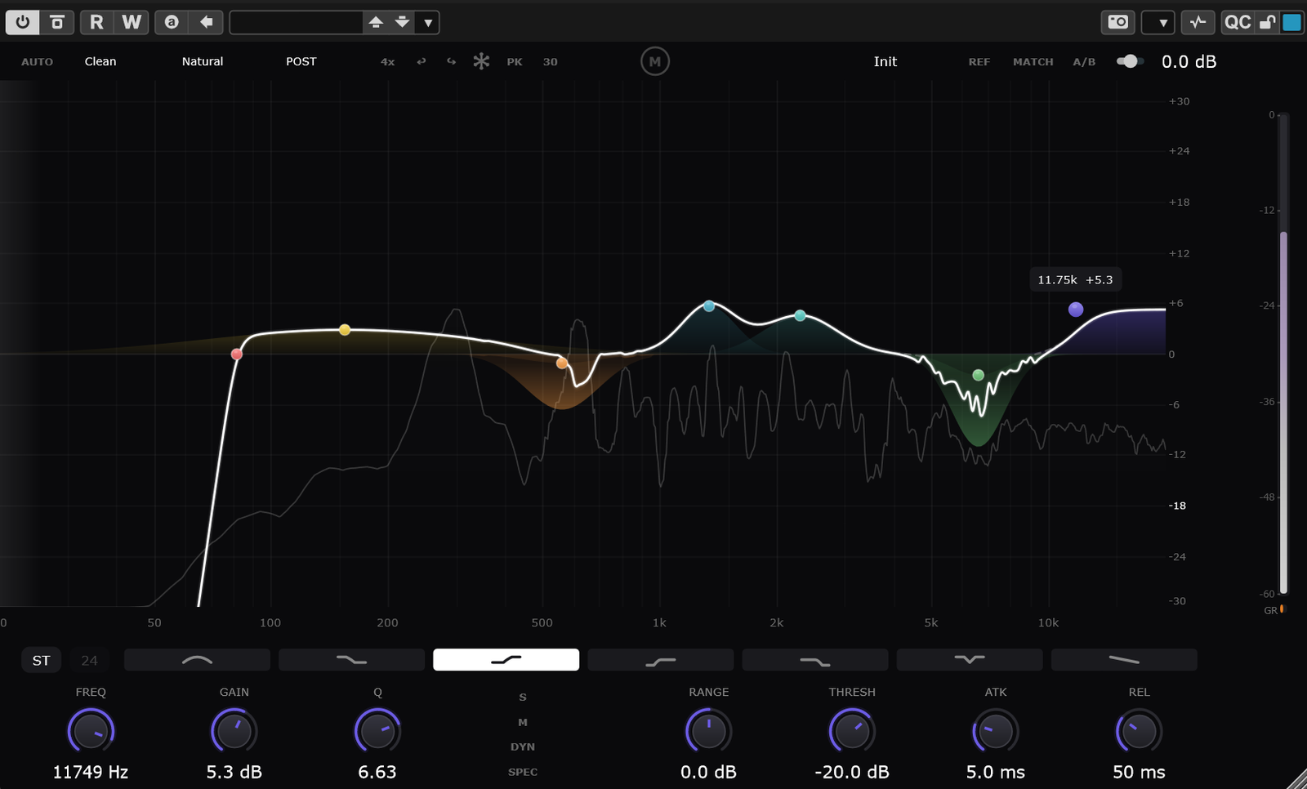Click the REF button

[979, 62]
